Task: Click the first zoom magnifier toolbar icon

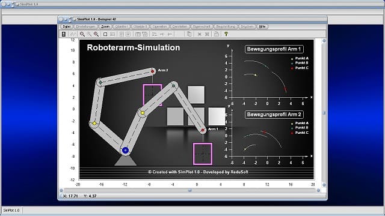Action: coord(82,34)
